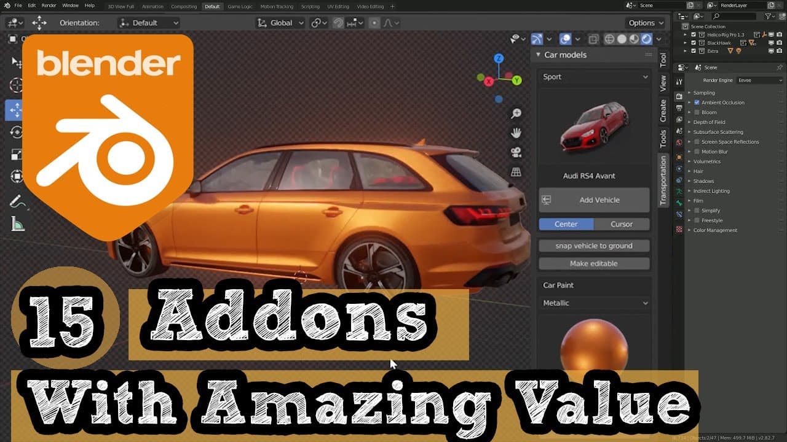787x442 pixels.
Task: Open the View sidebar tab
Action: point(663,83)
